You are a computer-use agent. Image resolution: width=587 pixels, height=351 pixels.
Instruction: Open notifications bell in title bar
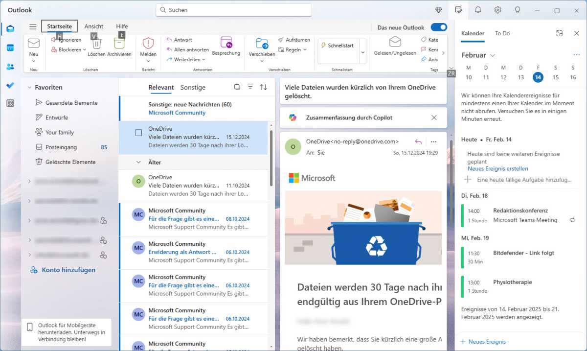point(478,10)
